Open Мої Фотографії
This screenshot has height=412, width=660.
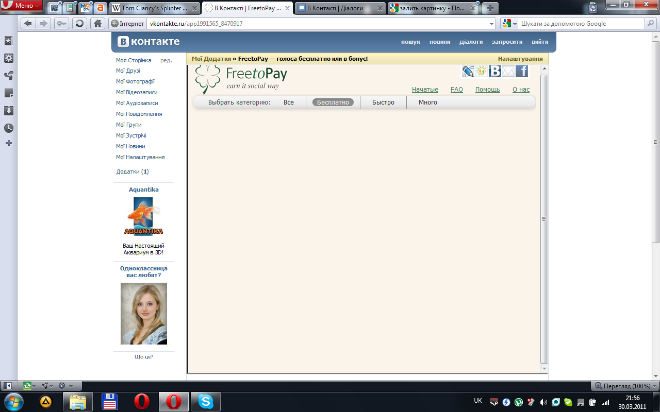tap(135, 82)
